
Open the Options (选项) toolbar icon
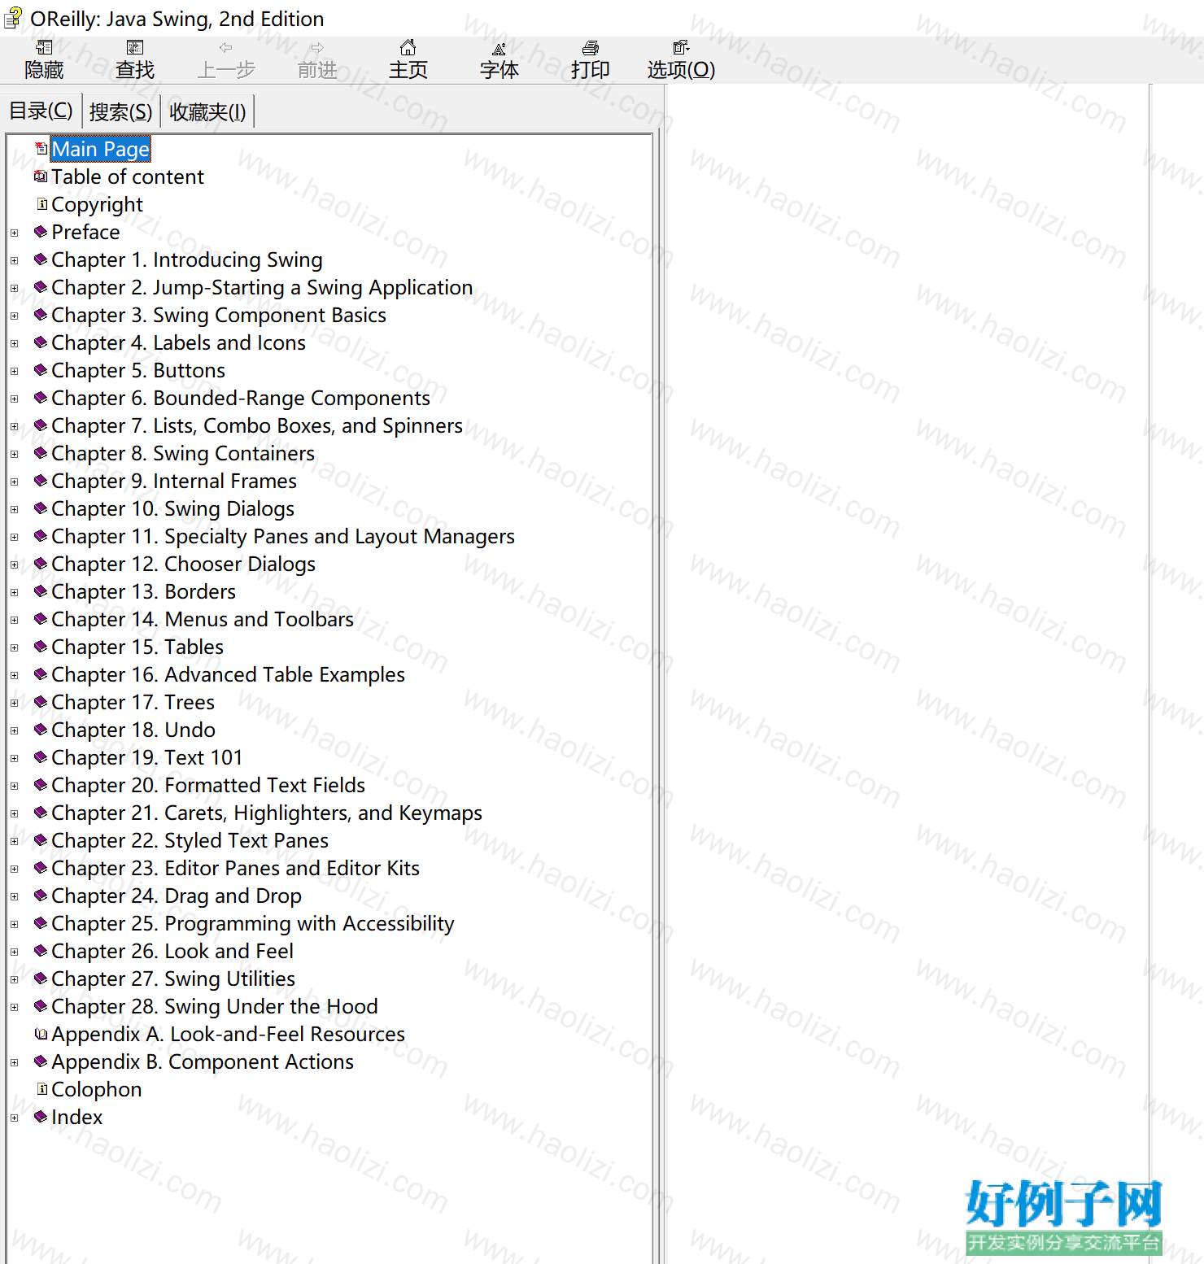pos(682,48)
